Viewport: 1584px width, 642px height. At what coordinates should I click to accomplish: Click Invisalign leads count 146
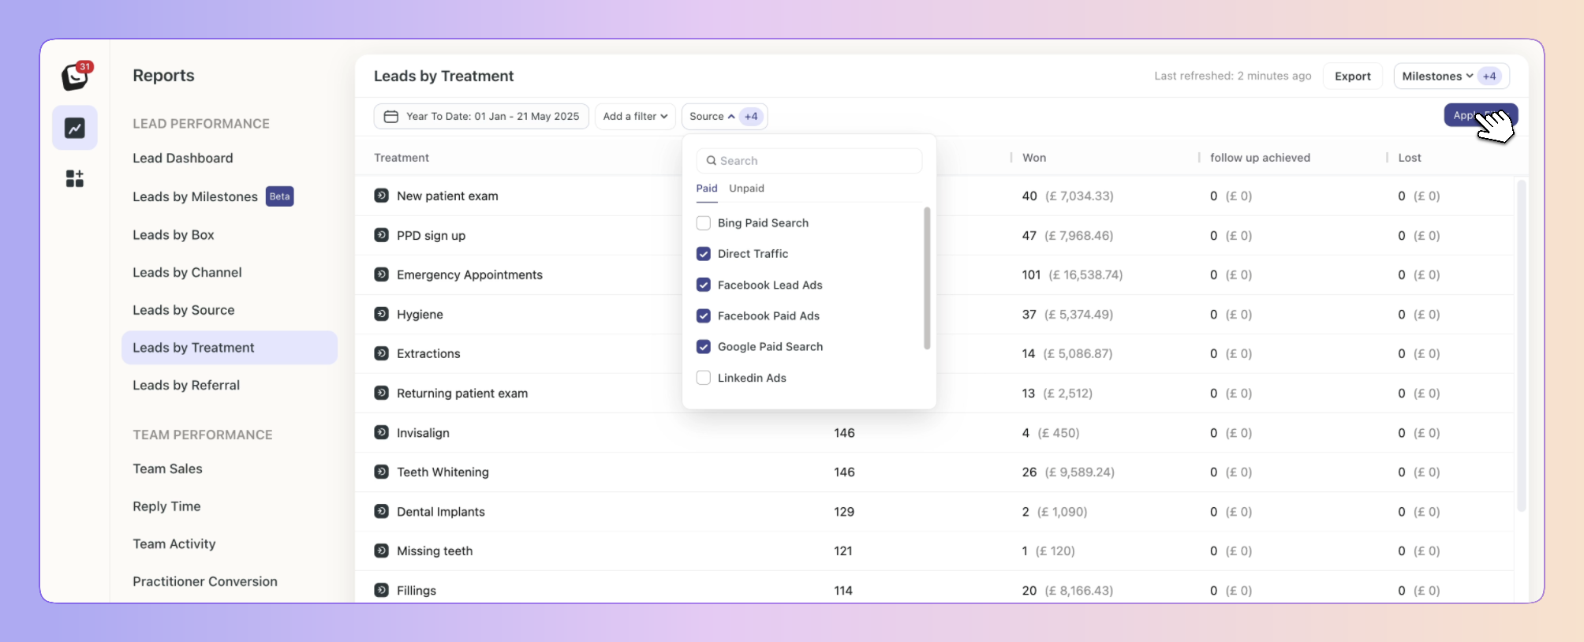844,433
